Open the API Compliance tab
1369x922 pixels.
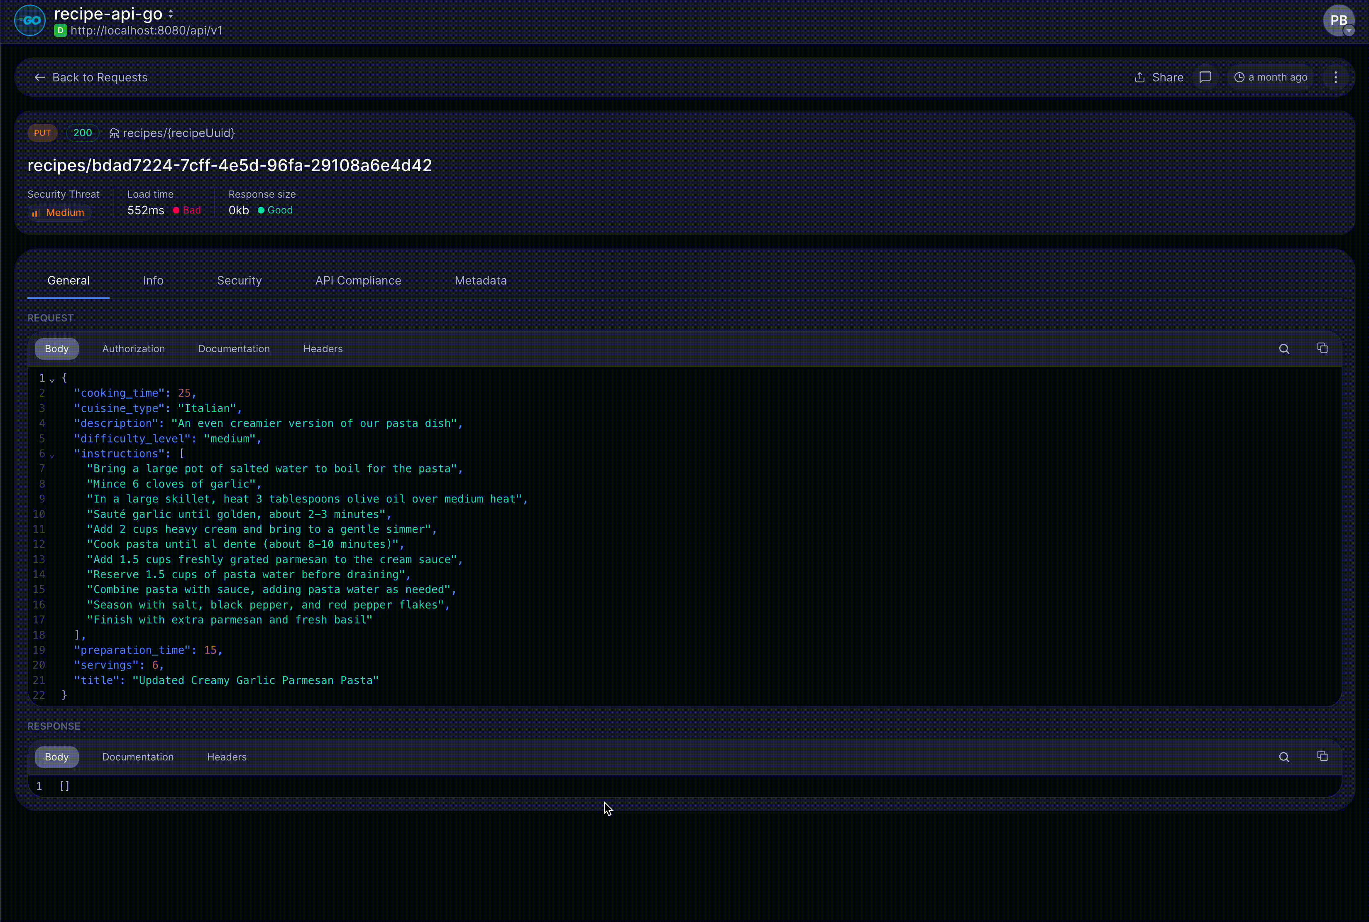[358, 280]
